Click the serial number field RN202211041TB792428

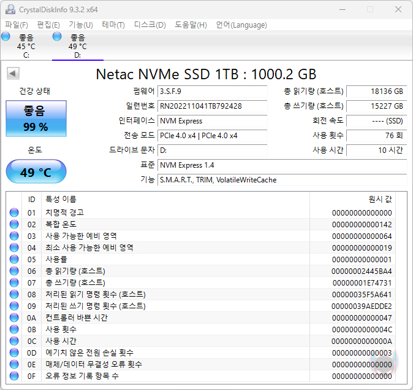click(212, 106)
